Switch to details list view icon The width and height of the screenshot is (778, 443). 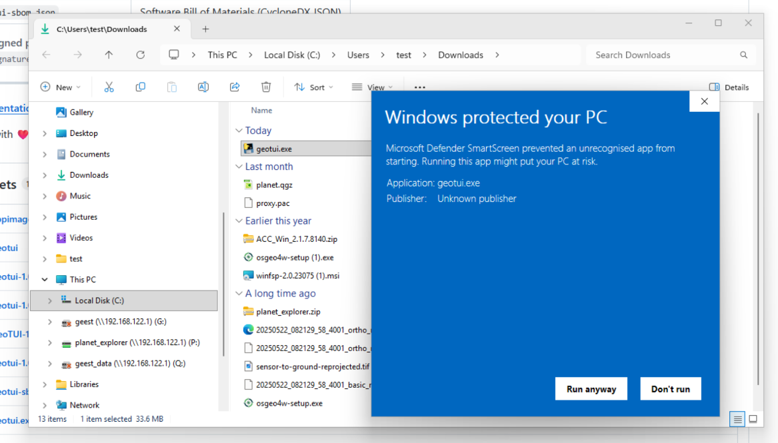click(737, 419)
